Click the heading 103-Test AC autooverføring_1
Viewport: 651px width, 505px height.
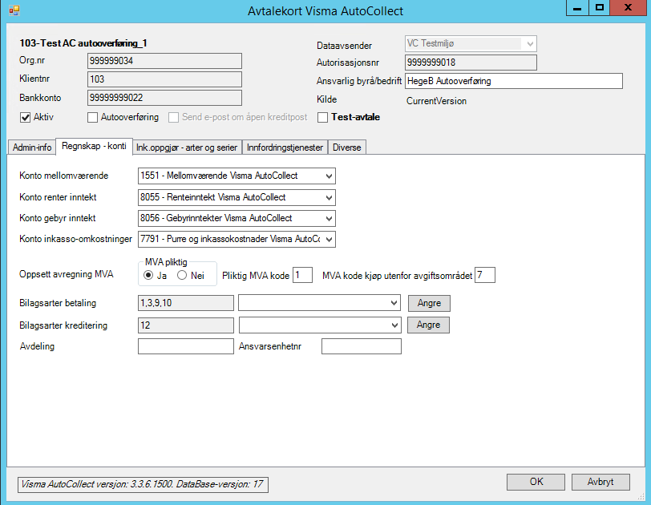[x=83, y=43]
